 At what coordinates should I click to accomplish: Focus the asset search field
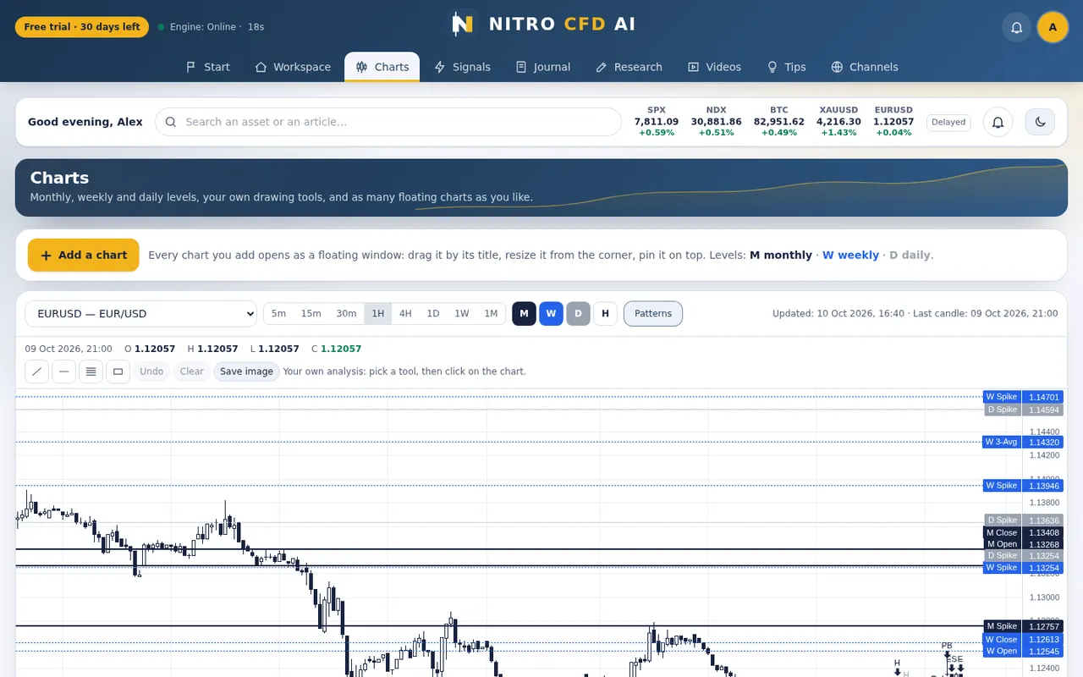(388, 122)
